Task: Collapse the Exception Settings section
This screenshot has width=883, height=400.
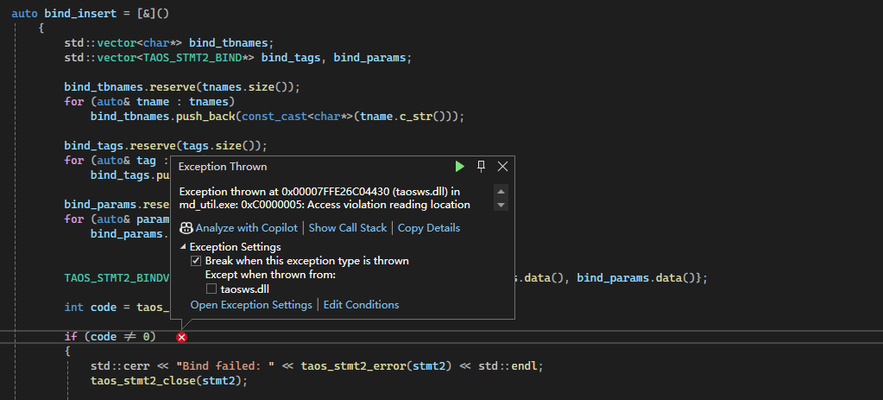Action: pos(182,247)
